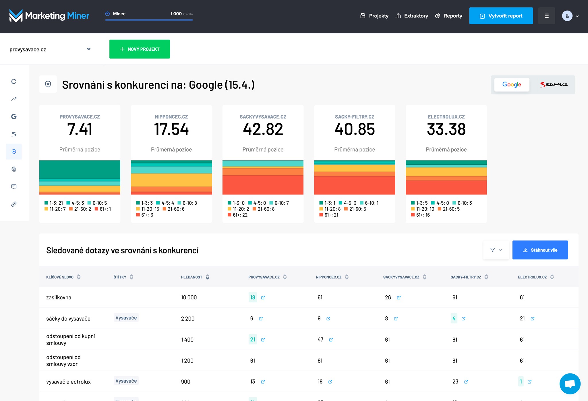
Task: Open the comments sidebar icon
Action: point(14,187)
